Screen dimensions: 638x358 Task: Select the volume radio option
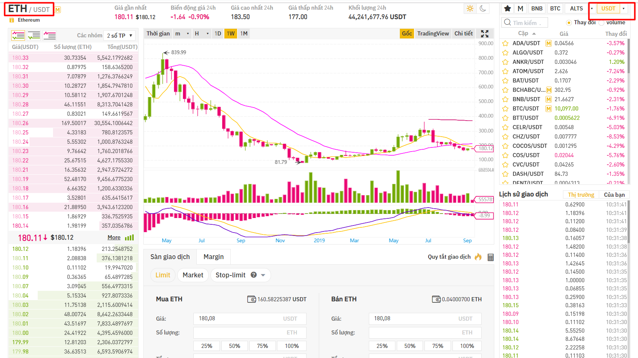click(x=601, y=23)
